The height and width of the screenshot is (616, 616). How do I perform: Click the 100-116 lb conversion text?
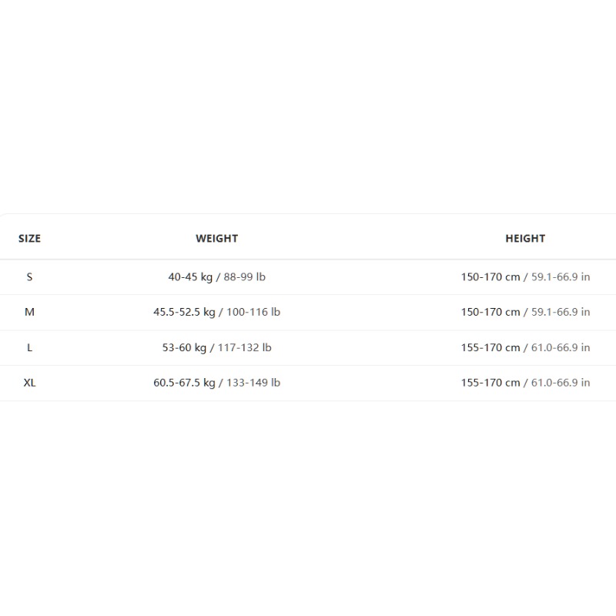[253, 312]
